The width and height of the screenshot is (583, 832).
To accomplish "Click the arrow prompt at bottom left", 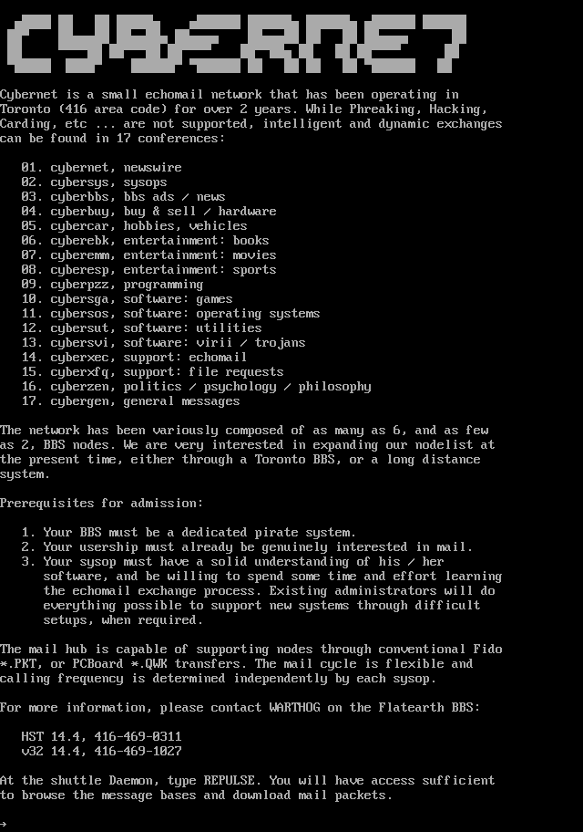I will tap(4, 824).
